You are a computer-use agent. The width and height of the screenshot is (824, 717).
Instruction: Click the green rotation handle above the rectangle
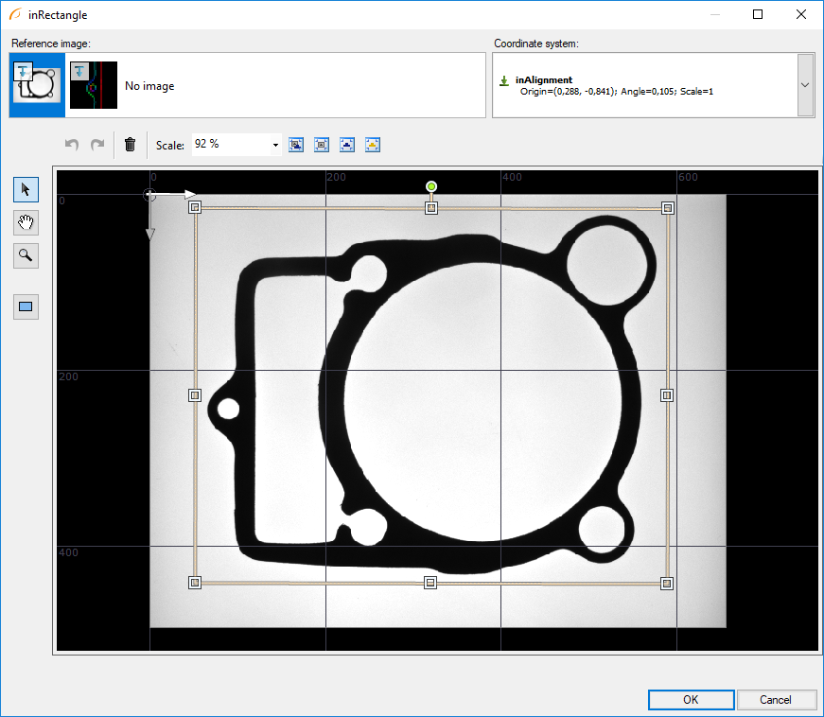(x=431, y=186)
